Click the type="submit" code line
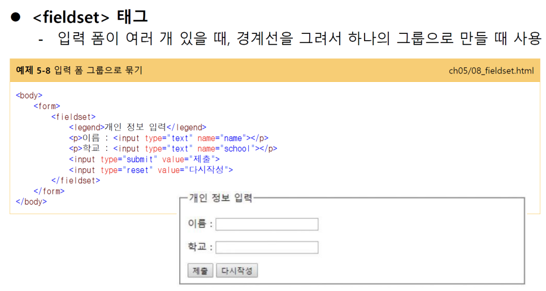The height and width of the screenshot is (291, 546). click(144, 159)
